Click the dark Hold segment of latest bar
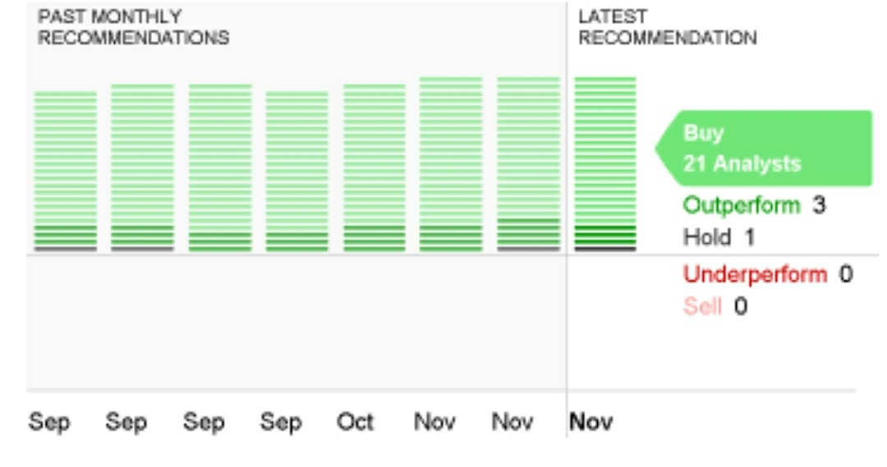 click(x=605, y=249)
